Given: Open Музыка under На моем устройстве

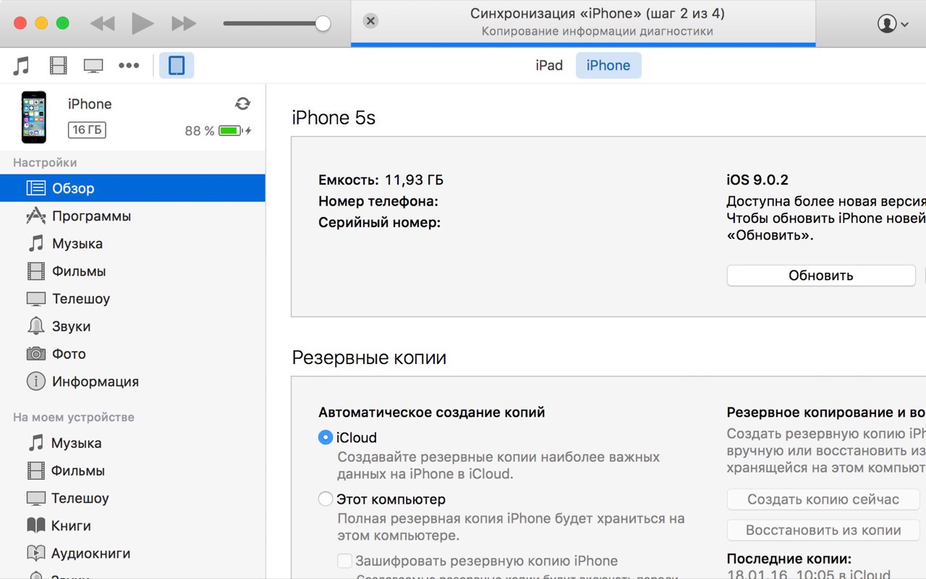Looking at the screenshot, I should [132, 443].
